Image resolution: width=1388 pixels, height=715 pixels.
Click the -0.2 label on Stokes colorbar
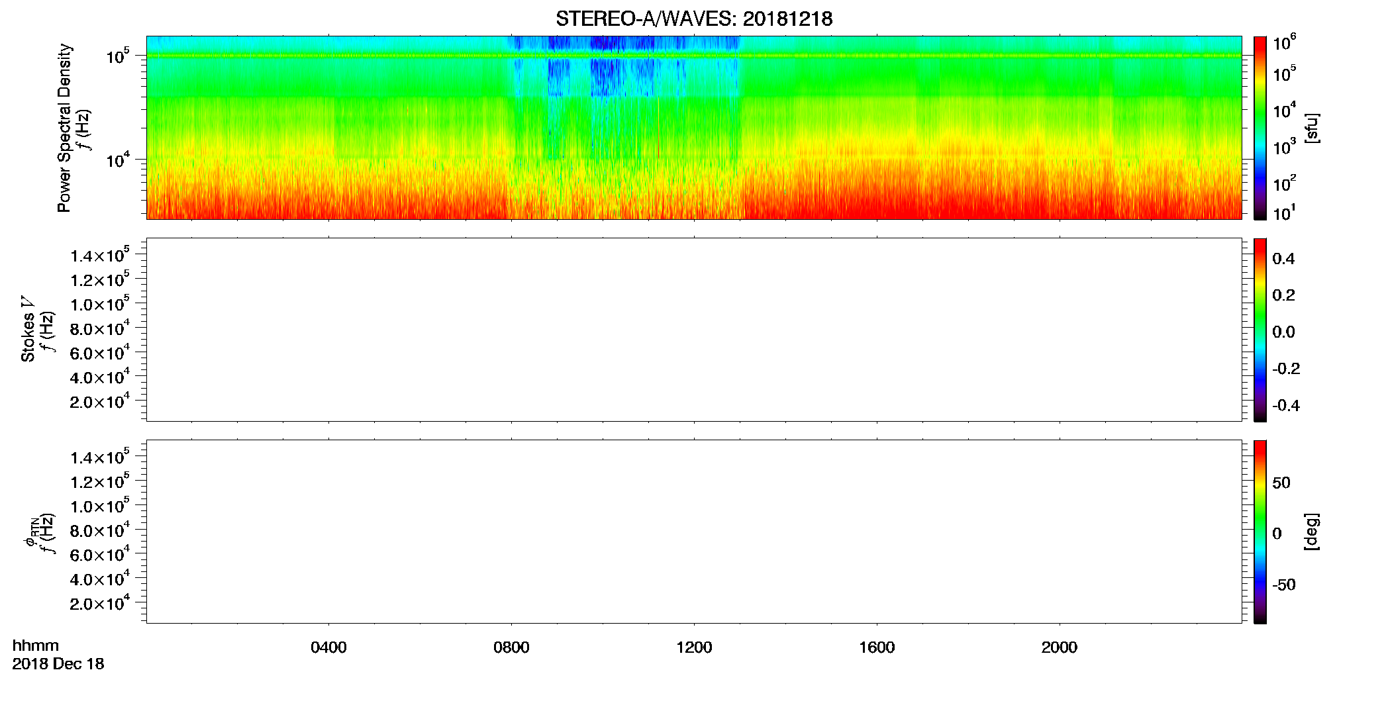[1286, 369]
